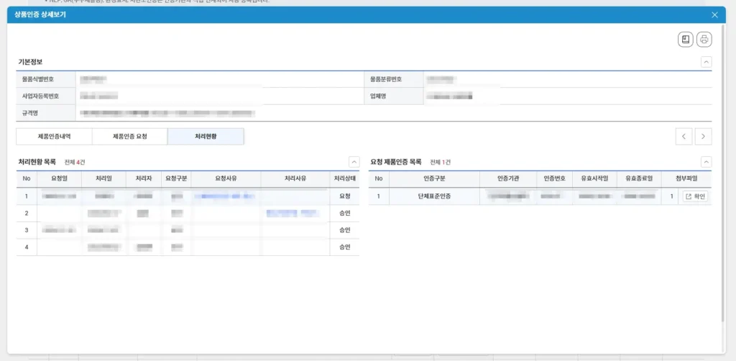This screenshot has height=361, width=736.
Task: Select the 처리현황 tab
Action: (x=206, y=136)
